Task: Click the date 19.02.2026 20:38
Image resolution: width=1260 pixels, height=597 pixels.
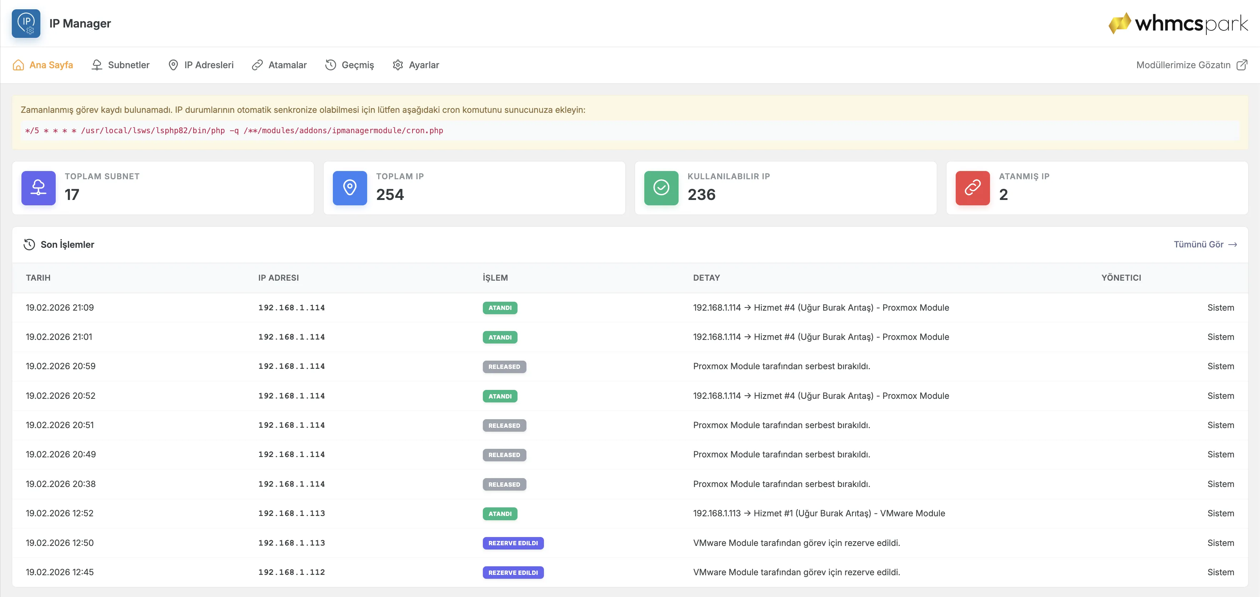Action: (61, 484)
